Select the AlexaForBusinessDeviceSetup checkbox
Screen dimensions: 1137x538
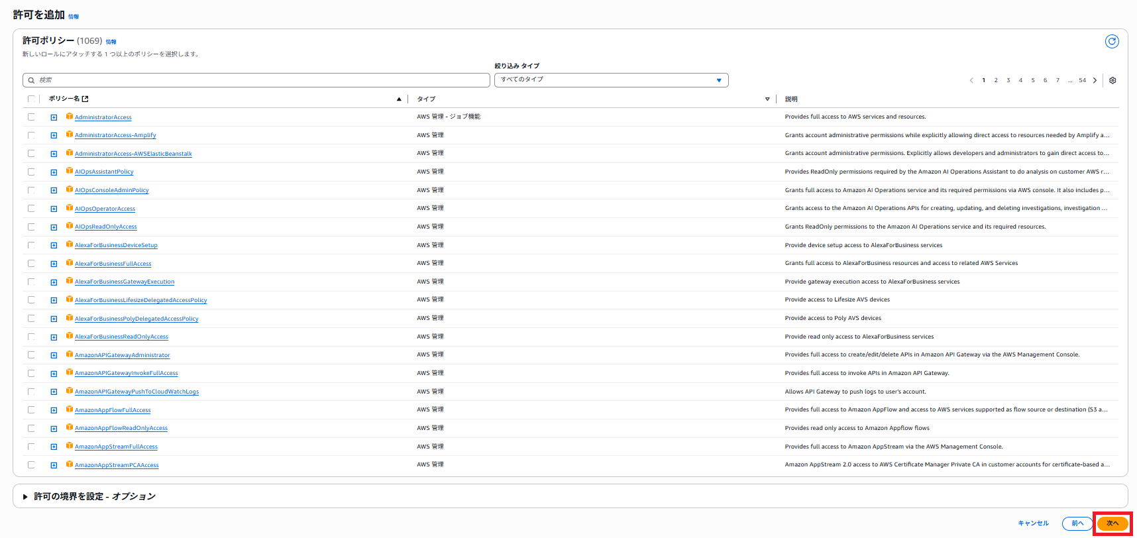[x=31, y=245]
